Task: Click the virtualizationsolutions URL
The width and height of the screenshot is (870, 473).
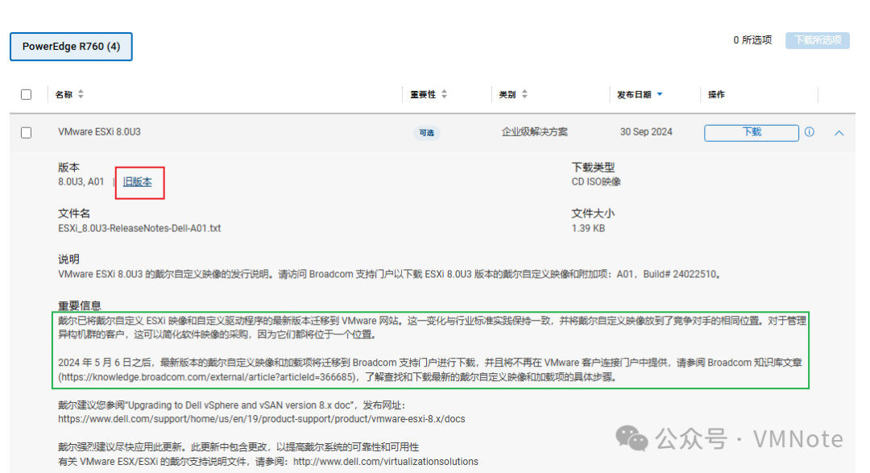Action: [x=386, y=462]
